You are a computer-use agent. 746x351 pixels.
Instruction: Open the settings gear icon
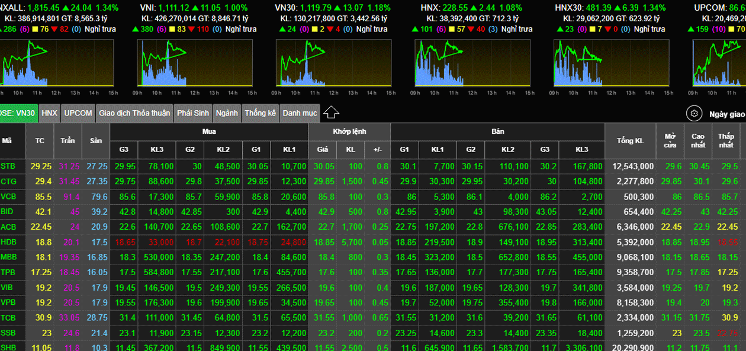tap(693, 114)
